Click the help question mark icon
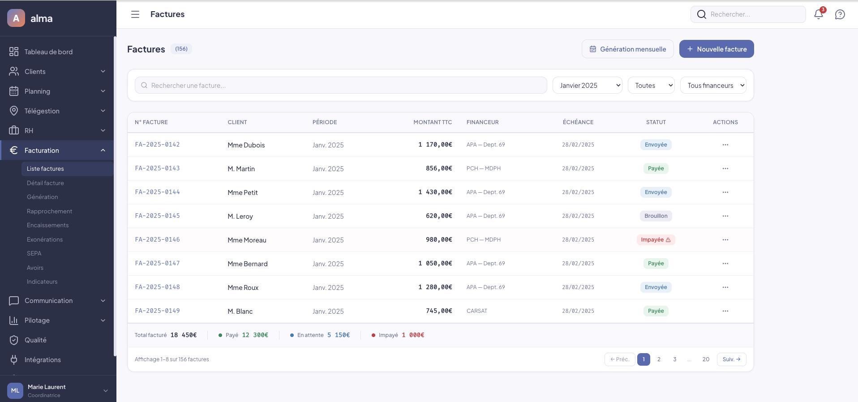The image size is (858, 402). [x=840, y=14]
